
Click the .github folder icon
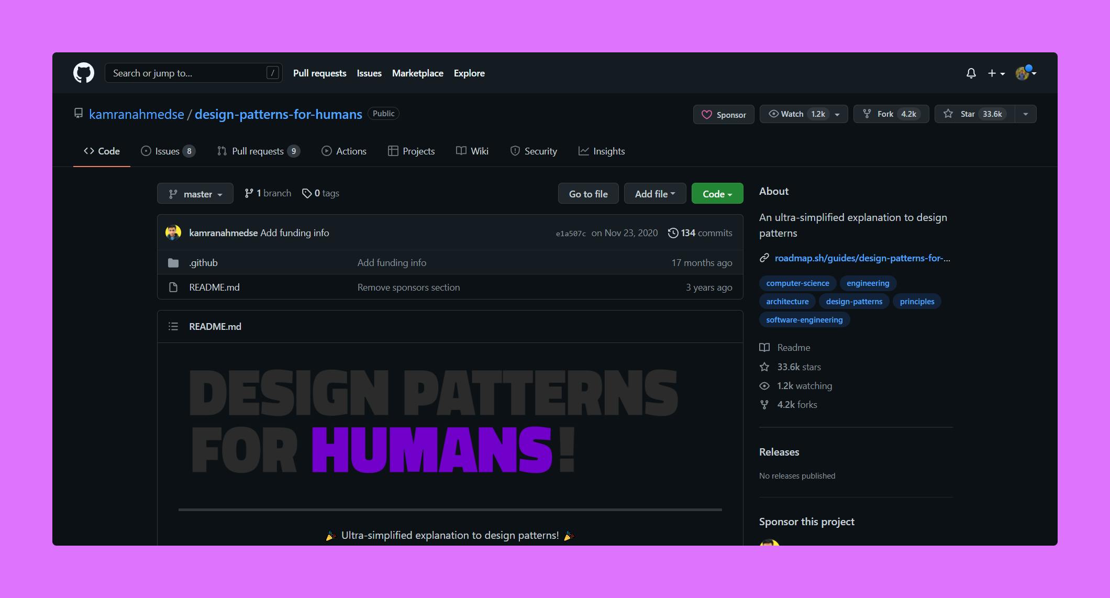coord(173,263)
